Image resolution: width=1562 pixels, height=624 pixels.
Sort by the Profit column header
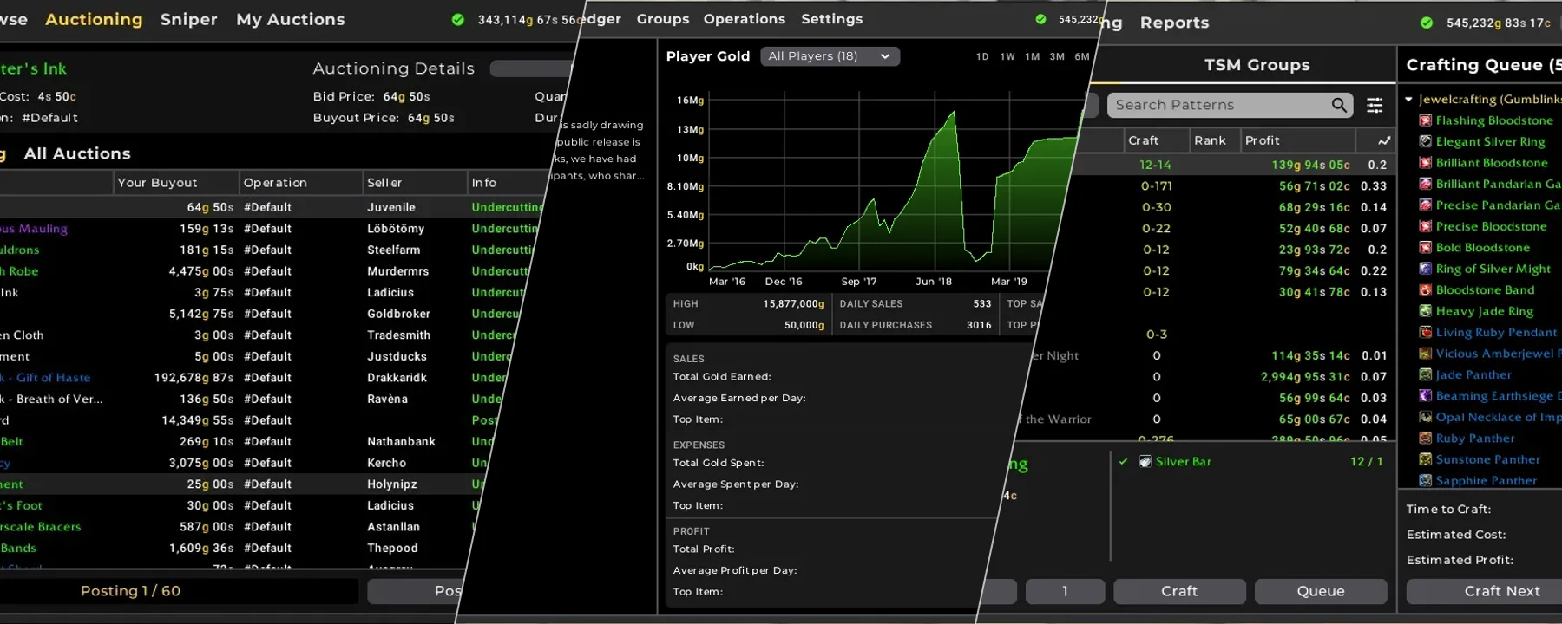coord(1298,140)
